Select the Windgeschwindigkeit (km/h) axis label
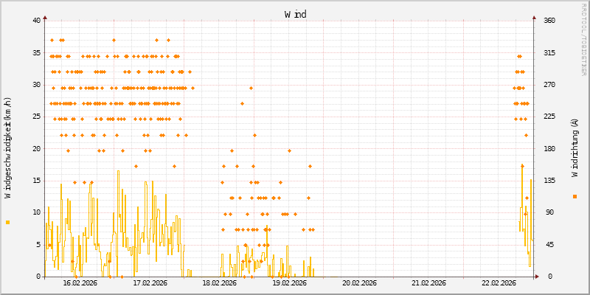Viewport: 590px width, 295px height. (7, 148)
